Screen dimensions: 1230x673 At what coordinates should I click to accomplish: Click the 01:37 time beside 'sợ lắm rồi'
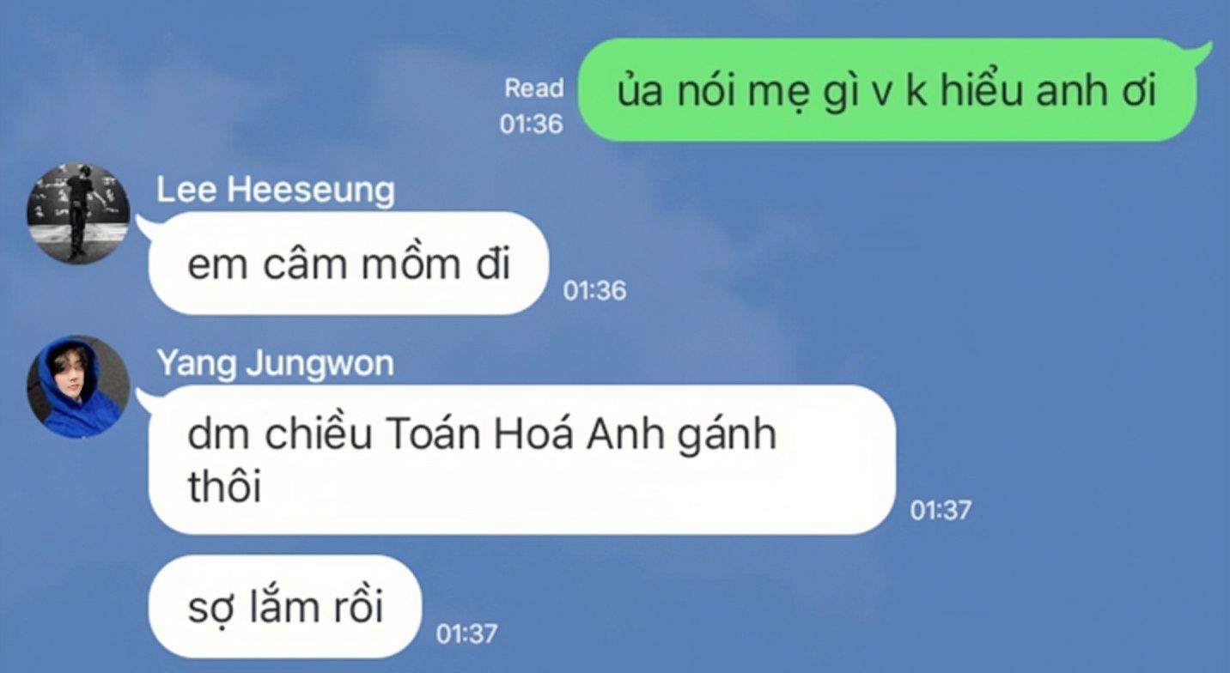[466, 634]
